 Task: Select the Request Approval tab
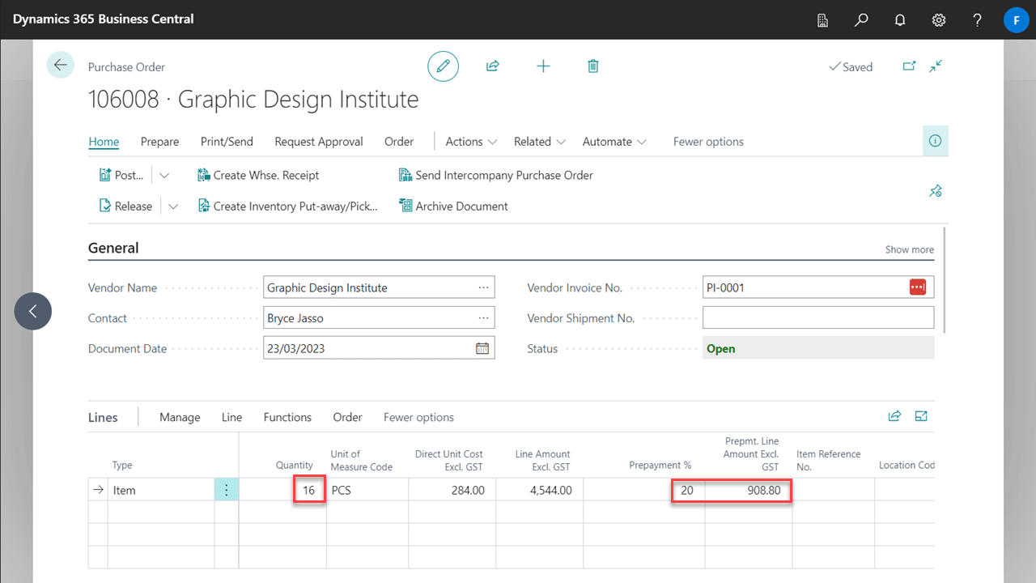tap(319, 142)
